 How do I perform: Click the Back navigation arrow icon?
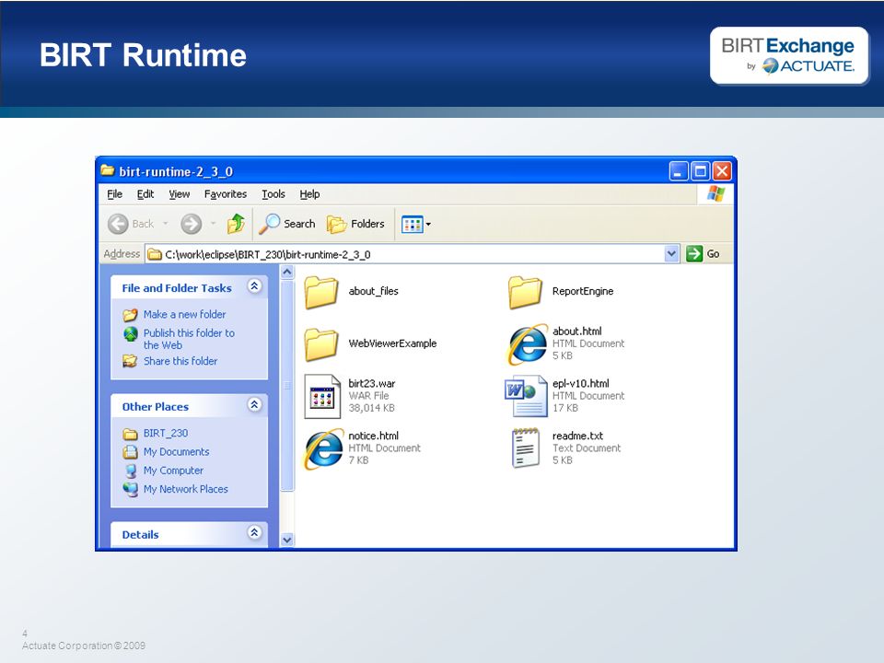tap(118, 224)
